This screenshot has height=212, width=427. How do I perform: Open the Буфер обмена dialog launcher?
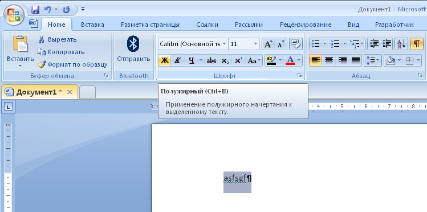point(107,76)
